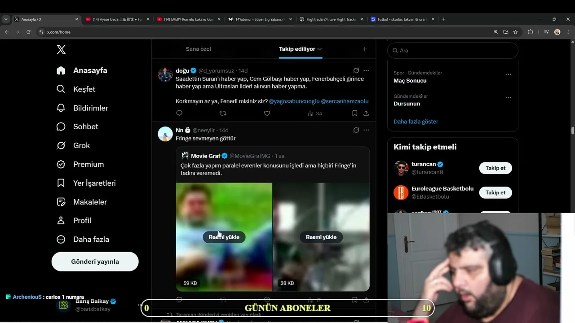This screenshot has width=575, height=323.
Task: Open Nn's profile avatar
Action: [x=165, y=134]
